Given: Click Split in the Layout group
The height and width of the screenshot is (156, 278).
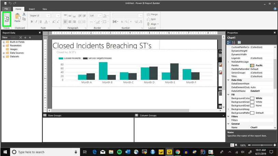Looking at the screenshot, I should coord(151,19).
